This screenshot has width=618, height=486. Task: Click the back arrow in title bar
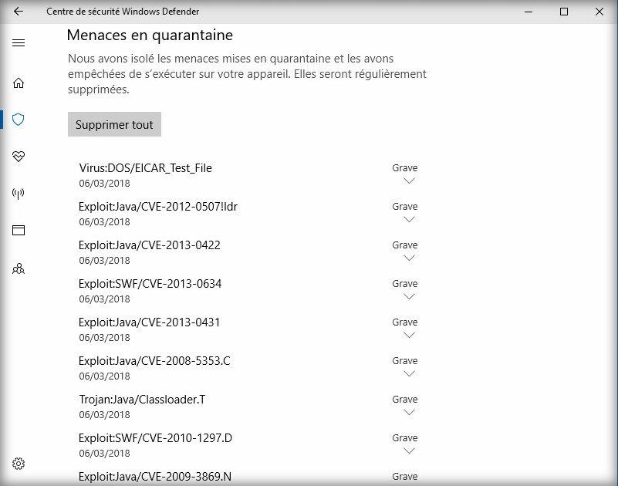point(19,12)
